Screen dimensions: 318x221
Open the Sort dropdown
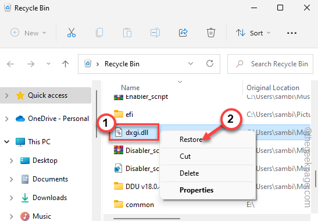point(253,33)
